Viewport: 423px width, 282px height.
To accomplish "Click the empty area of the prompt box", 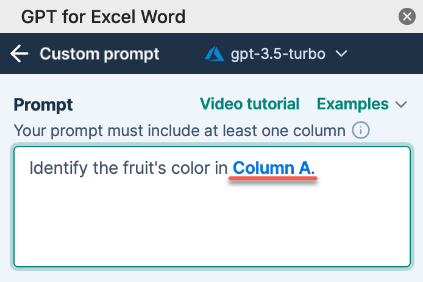I will [211, 225].
